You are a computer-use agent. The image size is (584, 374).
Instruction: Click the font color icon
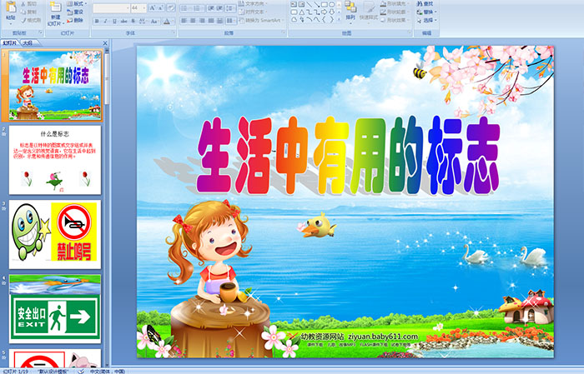click(167, 20)
